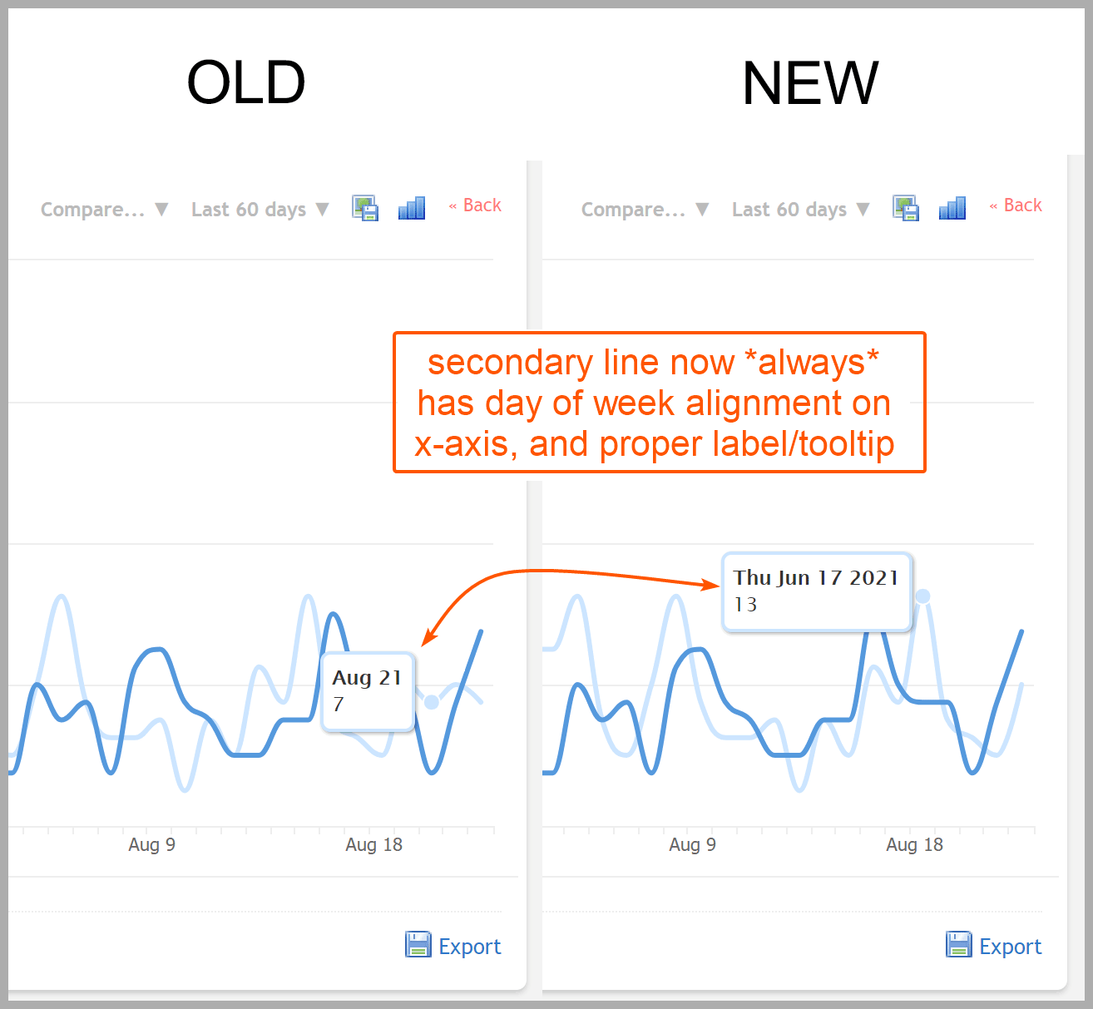Image resolution: width=1093 pixels, height=1009 pixels.
Task: Click the save chart image icon in NEW panel
Action: tap(906, 208)
